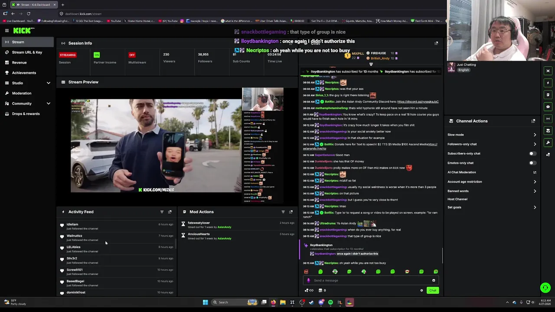Open the Live Dashboard YouTube bookmark
The image size is (555, 312).
pos(18,21)
